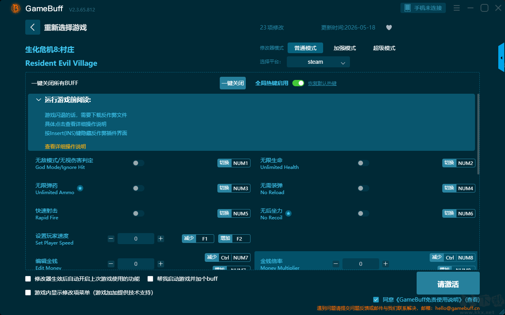Click the heart favorite icon
Screen dimensions: 505x315
[x=389, y=28]
